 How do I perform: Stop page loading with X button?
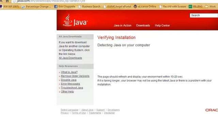tap(1, 1)
